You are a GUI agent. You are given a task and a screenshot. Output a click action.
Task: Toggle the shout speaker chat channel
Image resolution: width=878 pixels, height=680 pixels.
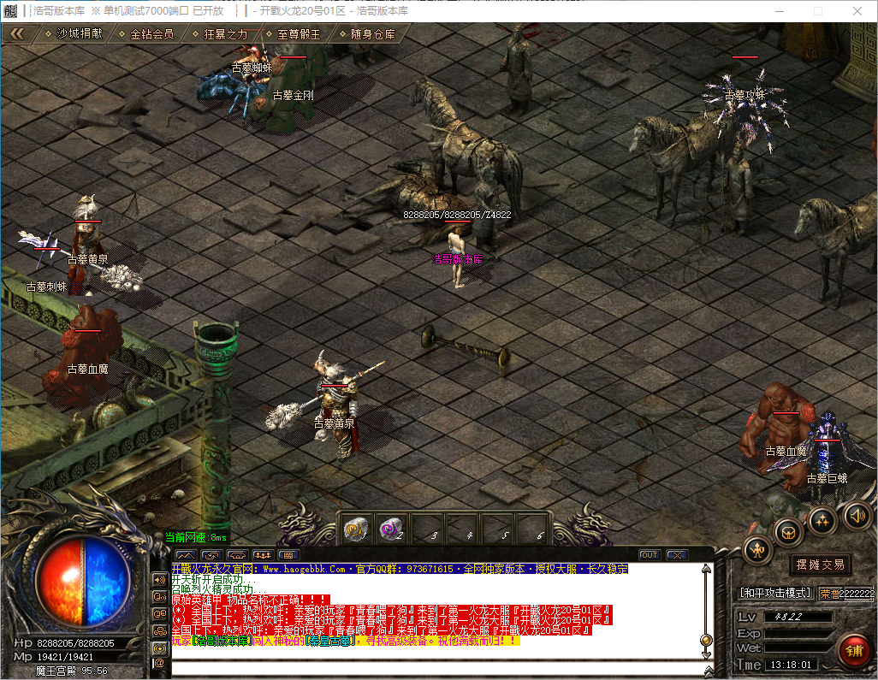(160, 580)
